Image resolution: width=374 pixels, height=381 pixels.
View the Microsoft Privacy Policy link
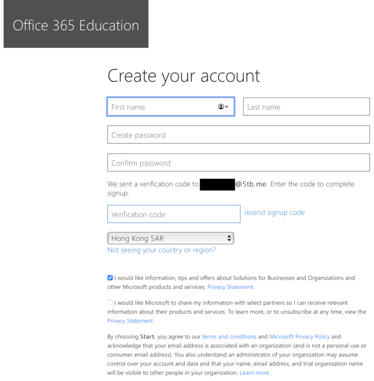pos(299,336)
